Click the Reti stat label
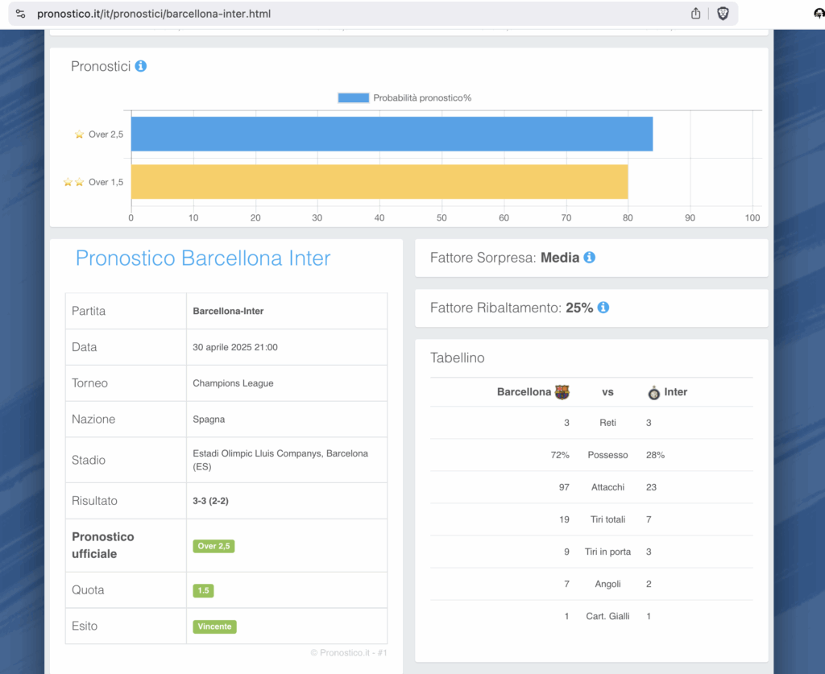This screenshot has height=674, width=825. 607,423
